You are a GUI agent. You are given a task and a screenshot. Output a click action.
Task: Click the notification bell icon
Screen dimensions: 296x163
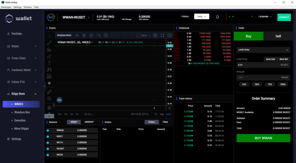coord(217,17)
